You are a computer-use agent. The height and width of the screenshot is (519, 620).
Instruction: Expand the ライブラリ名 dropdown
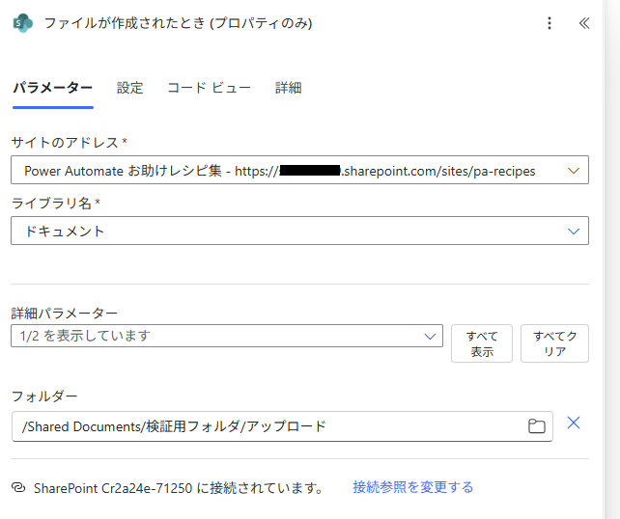click(x=299, y=231)
